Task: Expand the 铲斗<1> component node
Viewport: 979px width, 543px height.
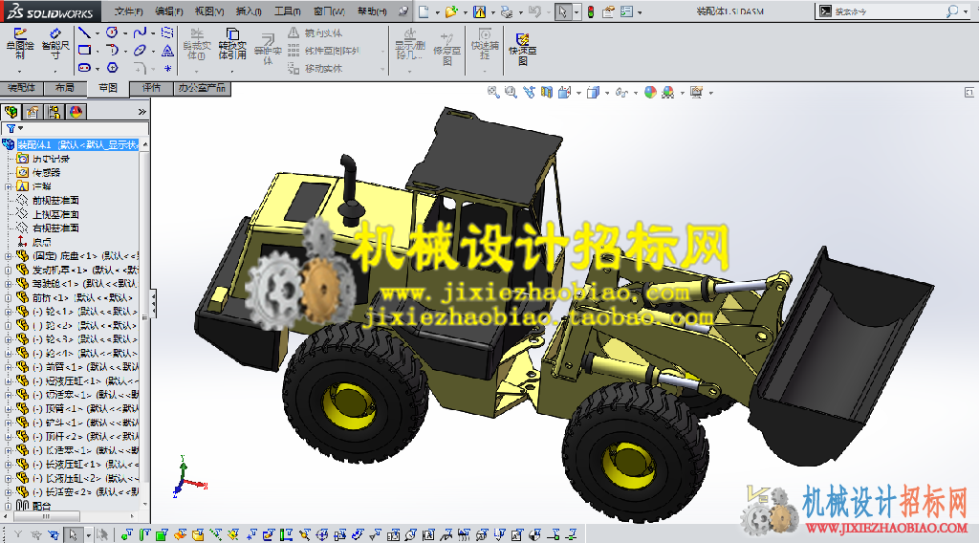Action: 8,423
